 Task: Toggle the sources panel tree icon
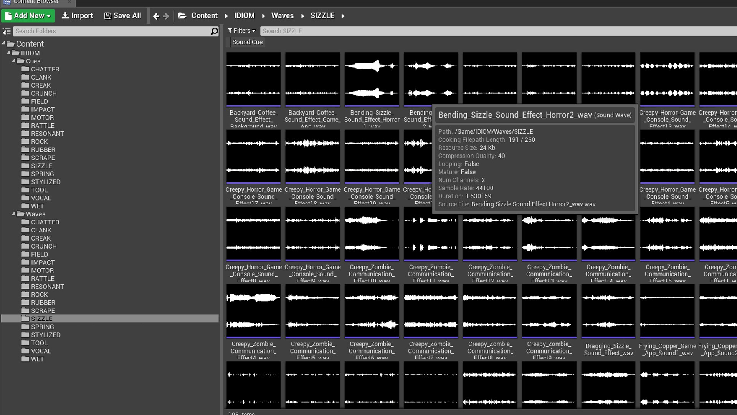point(7,31)
